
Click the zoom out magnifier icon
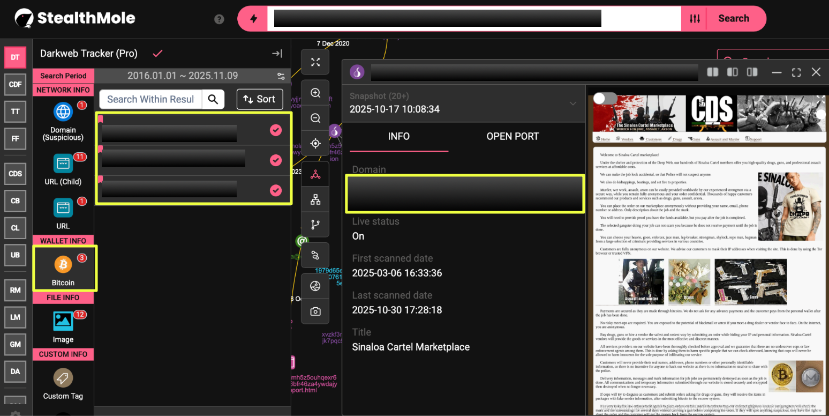point(315,118)
